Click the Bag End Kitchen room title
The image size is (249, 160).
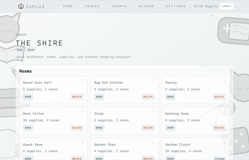coord(109,82)
